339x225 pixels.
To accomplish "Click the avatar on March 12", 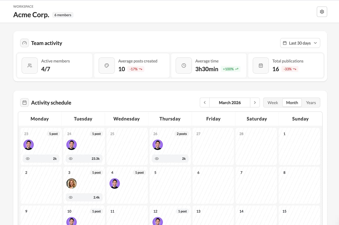I will click(158, 221).
